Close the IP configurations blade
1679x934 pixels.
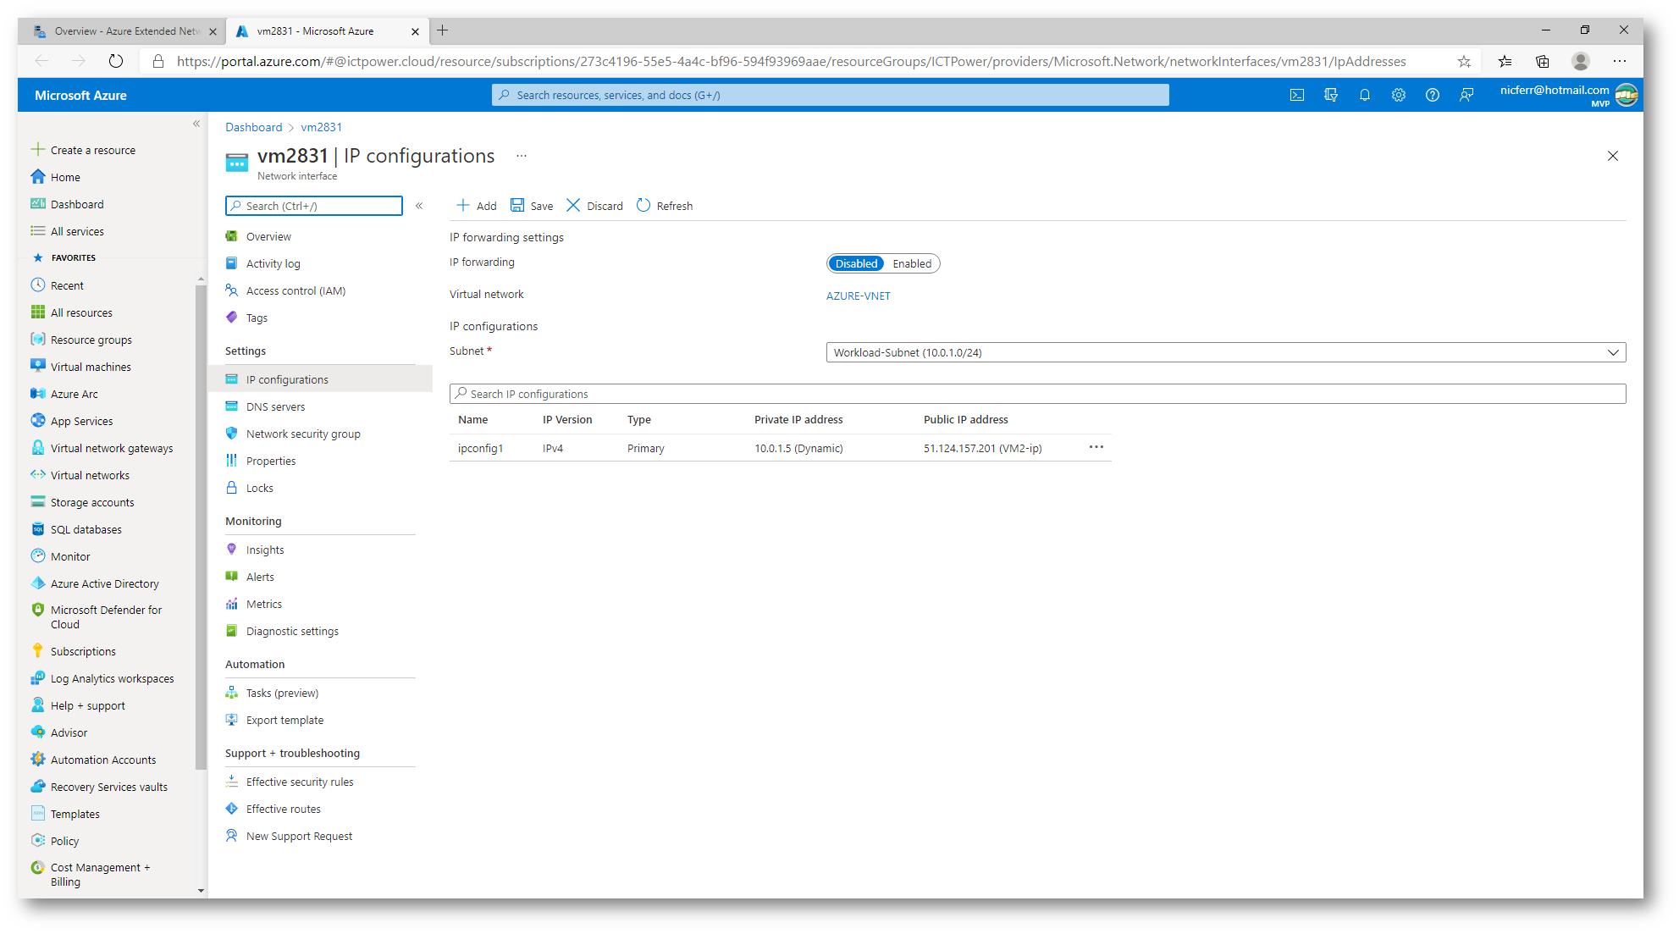coord(1612,156)
